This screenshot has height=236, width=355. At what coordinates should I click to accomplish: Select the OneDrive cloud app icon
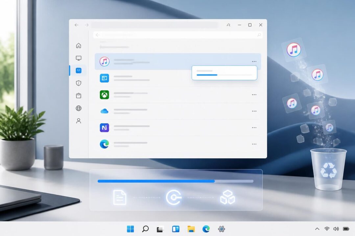pyautogui.click(x=105, y=111)
